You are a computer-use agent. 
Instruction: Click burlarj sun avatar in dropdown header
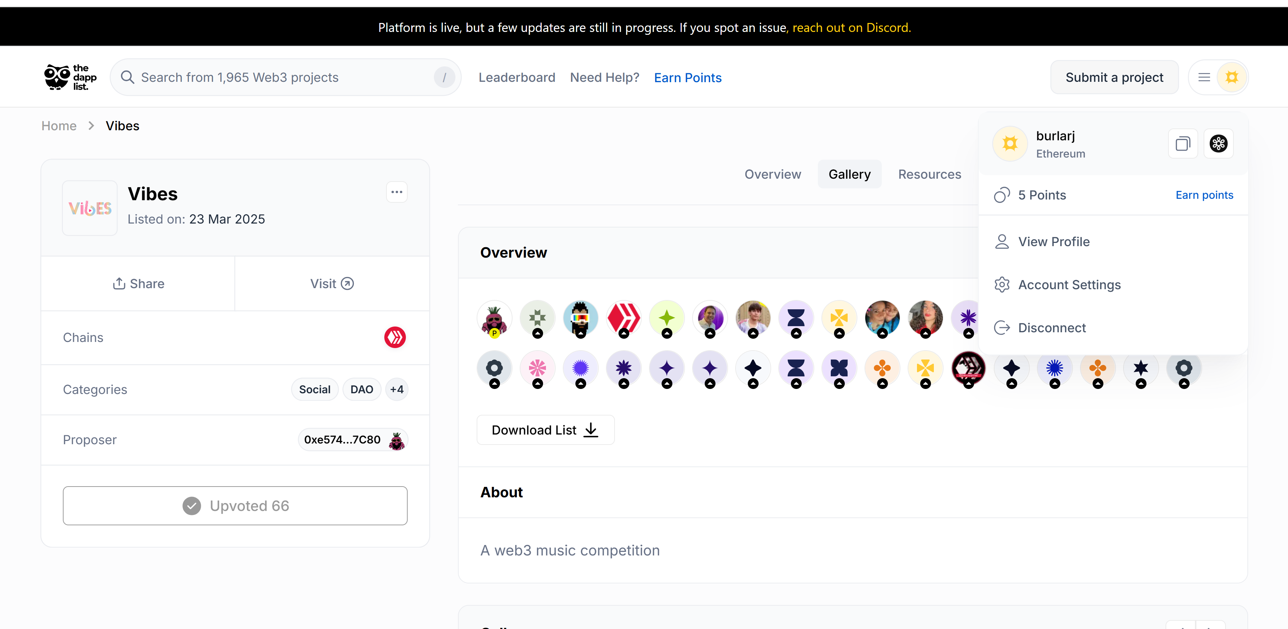[x=1010, y=144]
